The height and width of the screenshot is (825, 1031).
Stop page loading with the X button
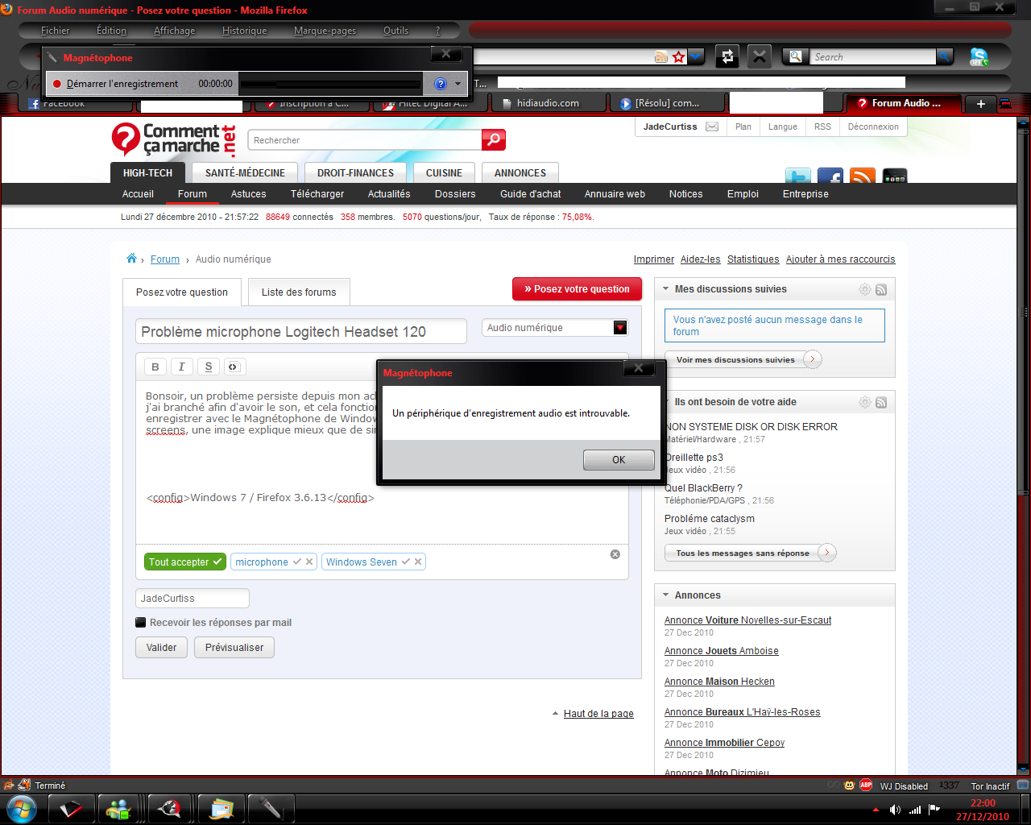(x=760, y=56)
